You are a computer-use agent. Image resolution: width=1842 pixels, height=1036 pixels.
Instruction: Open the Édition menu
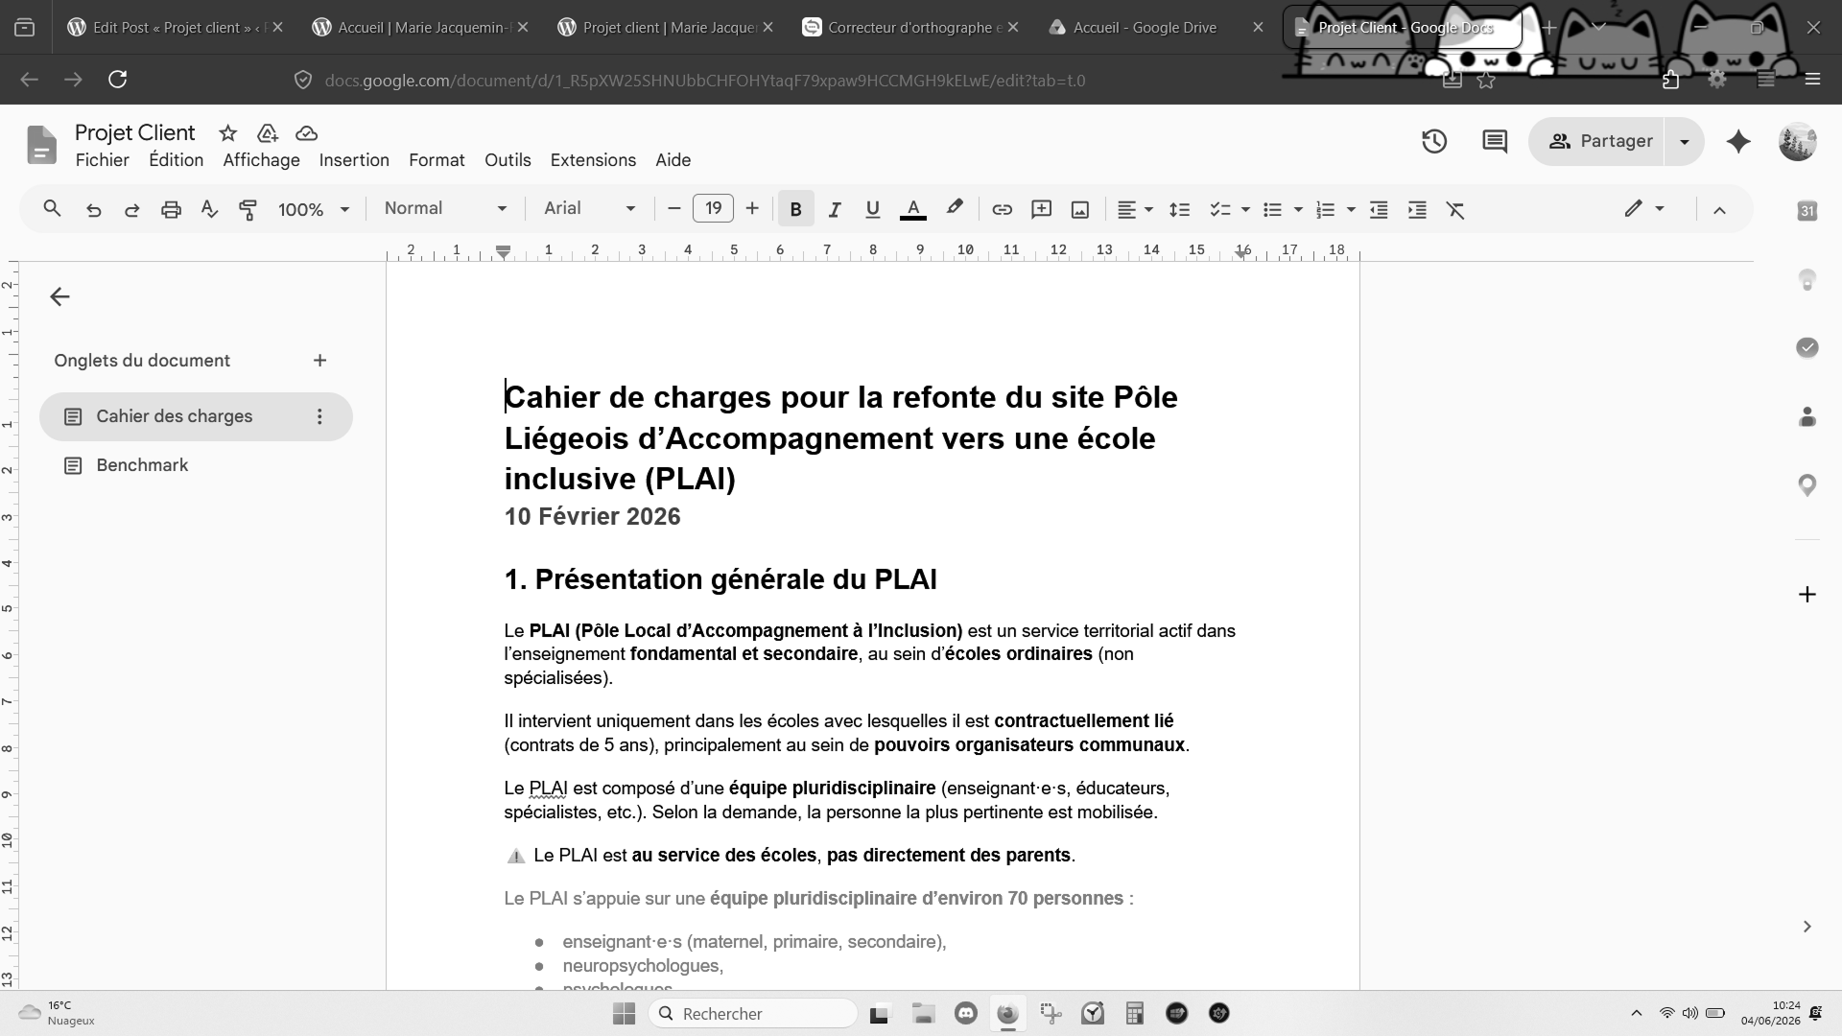tap(176, 160)
